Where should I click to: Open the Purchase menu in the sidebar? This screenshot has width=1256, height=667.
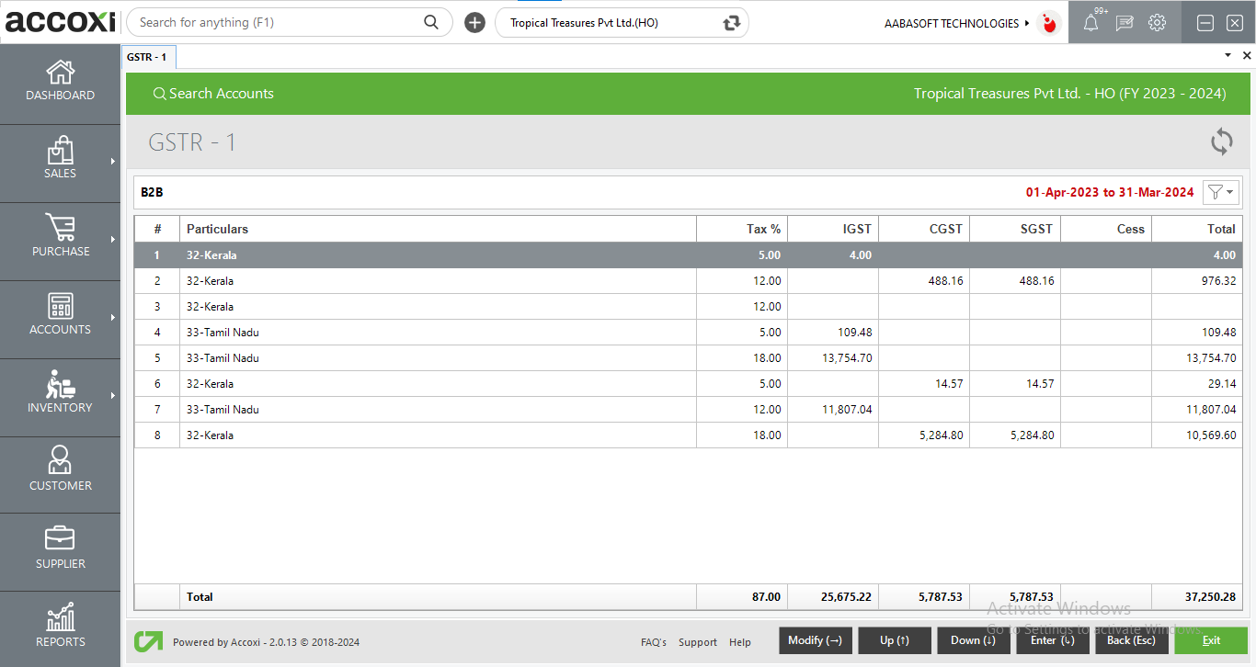tap(60, 237)
